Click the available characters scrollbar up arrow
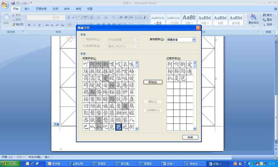 (x=137, y=63)
